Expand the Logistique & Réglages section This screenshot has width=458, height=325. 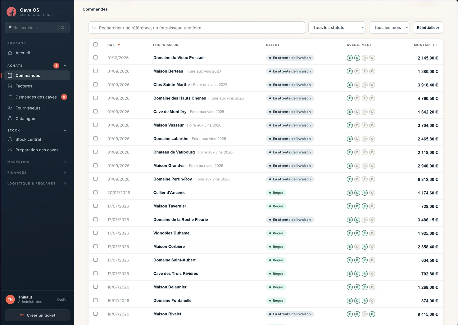37,184
